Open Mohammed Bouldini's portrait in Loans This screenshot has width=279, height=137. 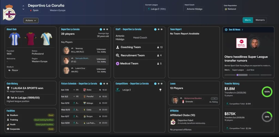tap(175, 100)
